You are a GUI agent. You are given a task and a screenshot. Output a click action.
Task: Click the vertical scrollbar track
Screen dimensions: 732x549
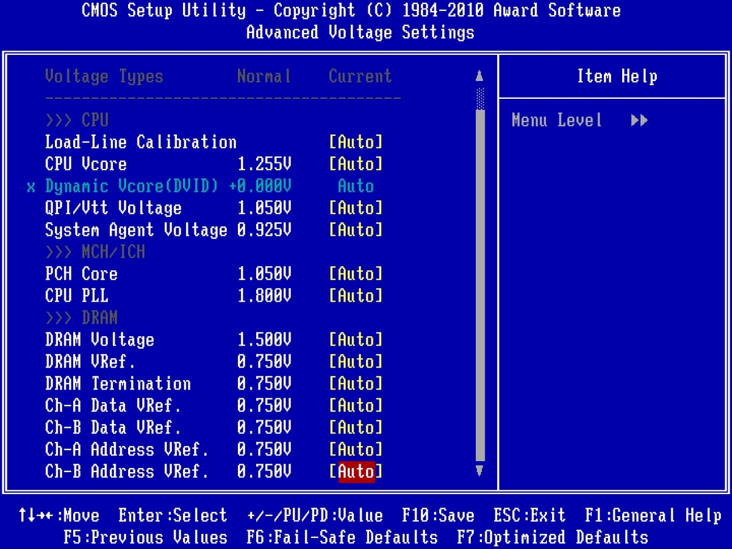479,287
